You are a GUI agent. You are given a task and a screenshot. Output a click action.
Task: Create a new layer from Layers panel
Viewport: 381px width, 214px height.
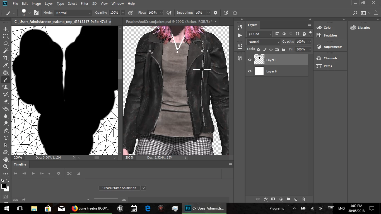click(296, 199)
